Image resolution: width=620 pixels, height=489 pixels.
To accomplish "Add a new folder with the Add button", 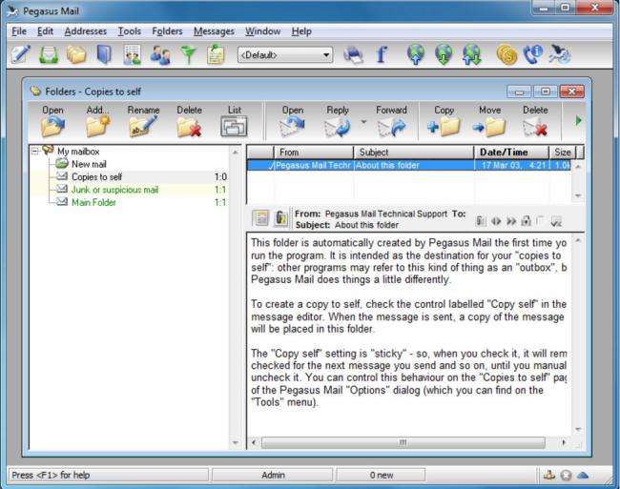I will click(x=97, y=121).
